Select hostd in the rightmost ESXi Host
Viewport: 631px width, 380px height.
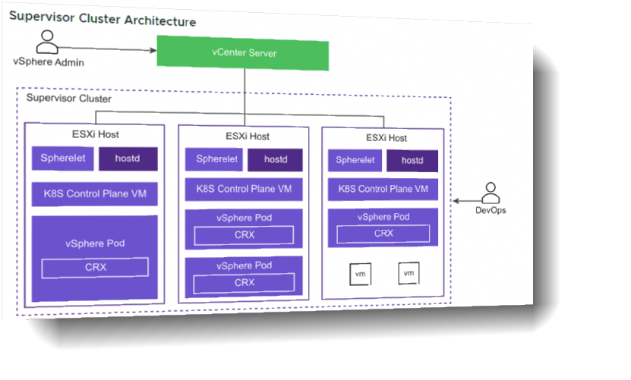point(412,160)
